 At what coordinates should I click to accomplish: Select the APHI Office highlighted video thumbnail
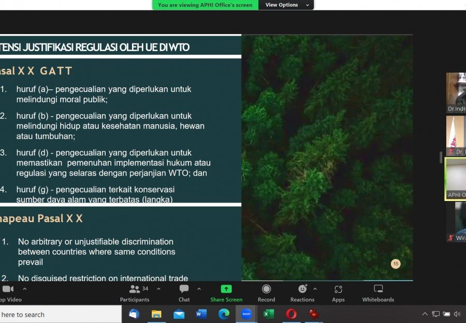click(456, 179)
